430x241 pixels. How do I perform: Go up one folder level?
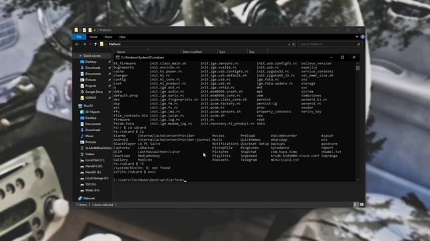95,44
